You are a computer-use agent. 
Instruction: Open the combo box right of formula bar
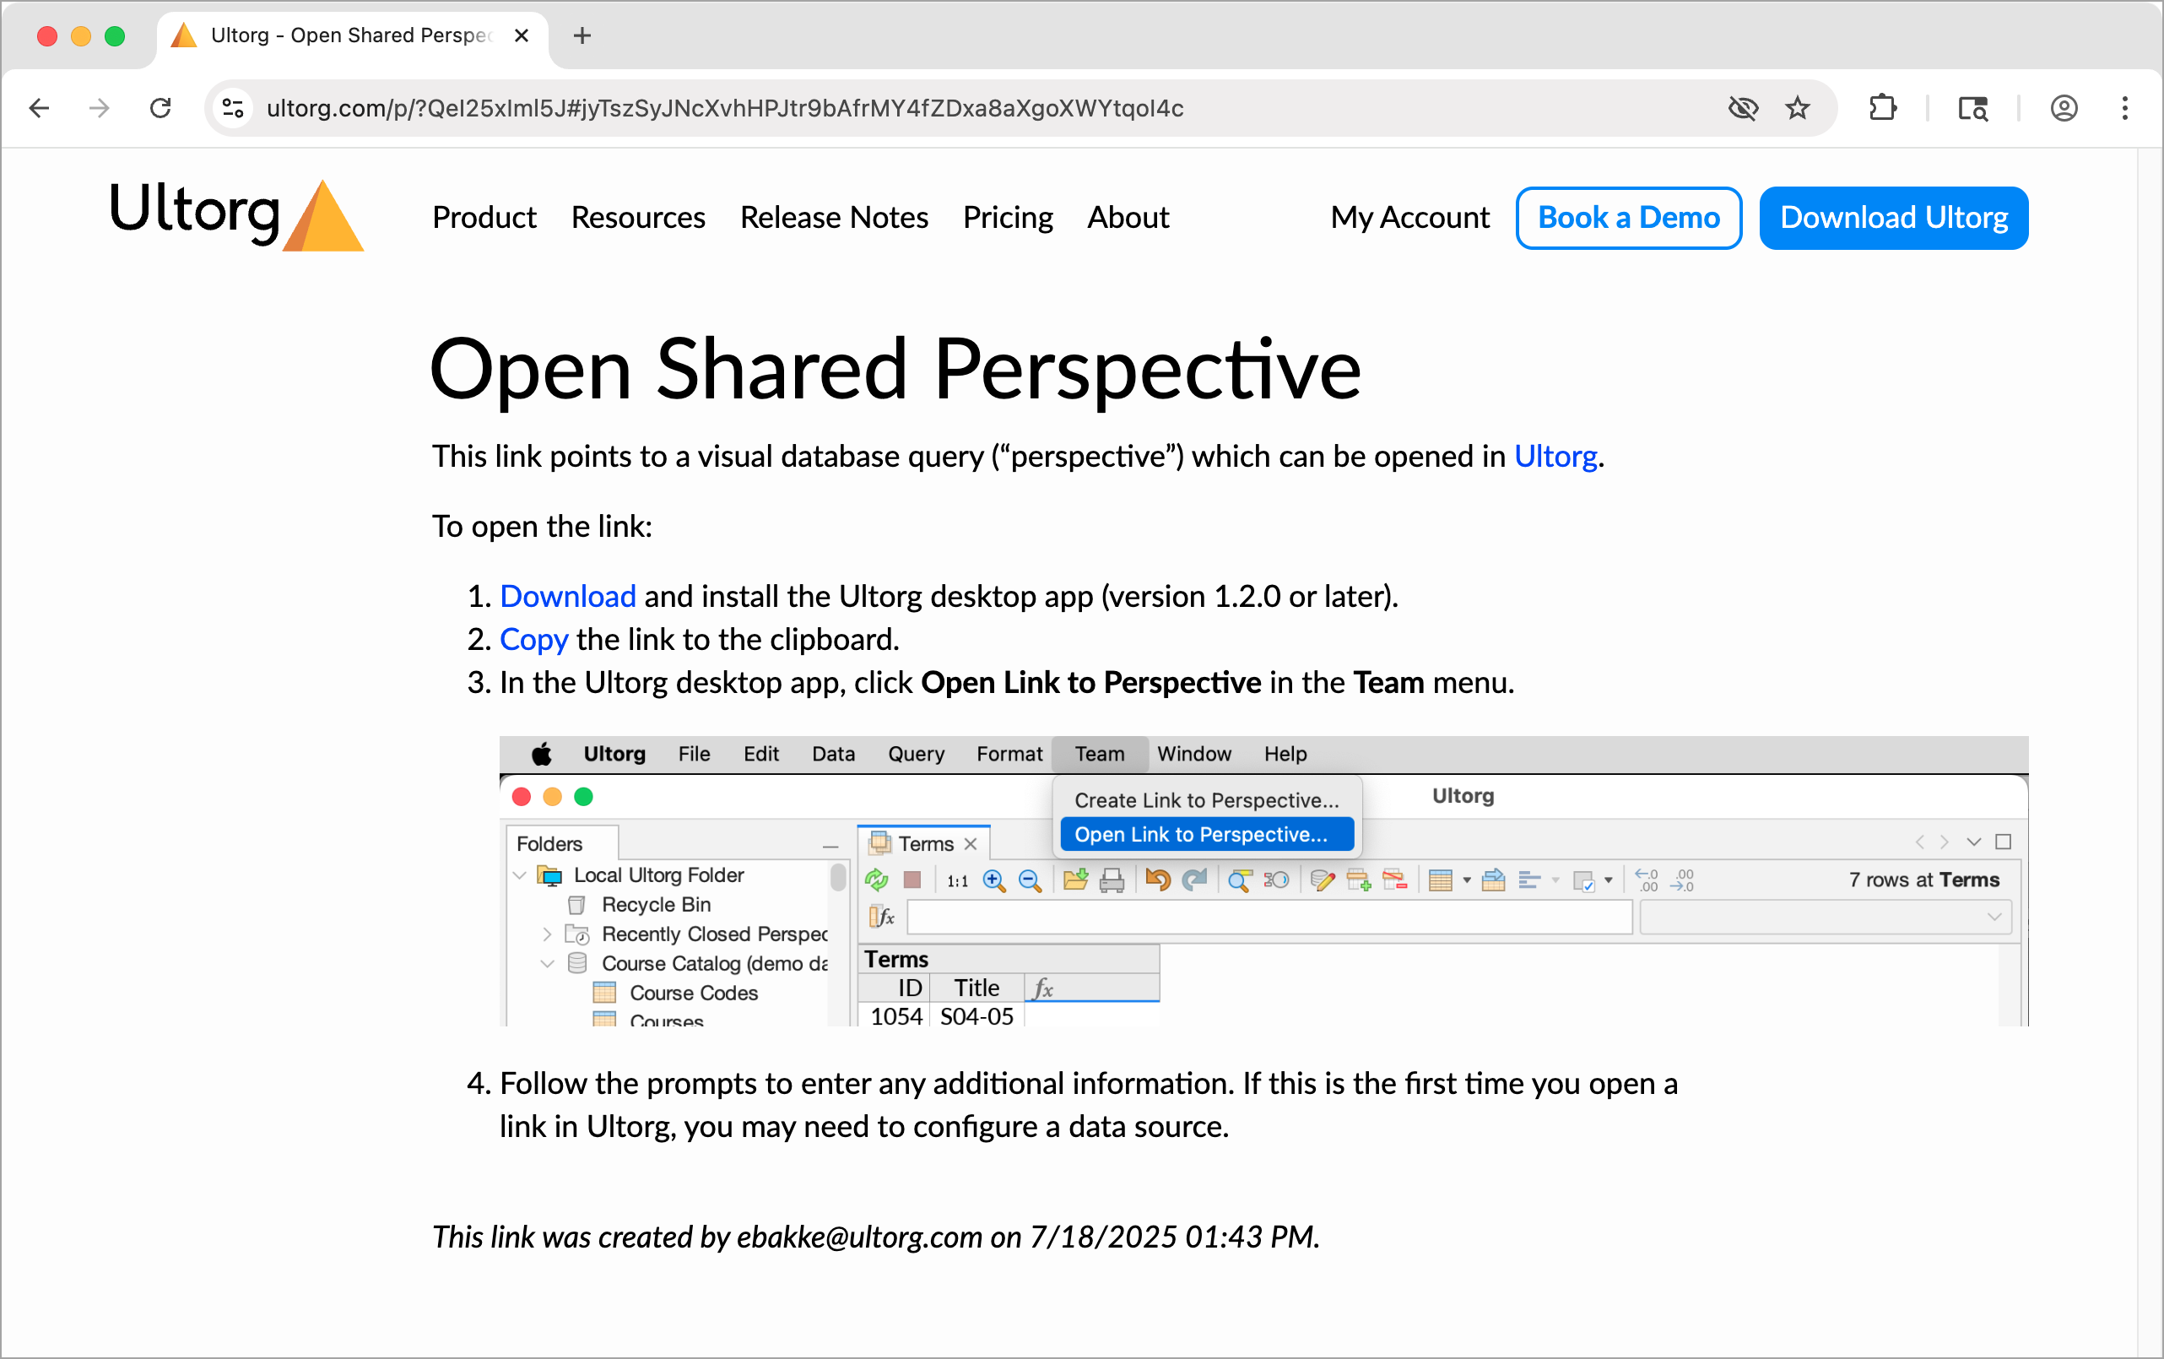pos(1826,917)
